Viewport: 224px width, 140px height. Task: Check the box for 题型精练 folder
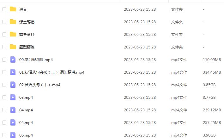4,47
